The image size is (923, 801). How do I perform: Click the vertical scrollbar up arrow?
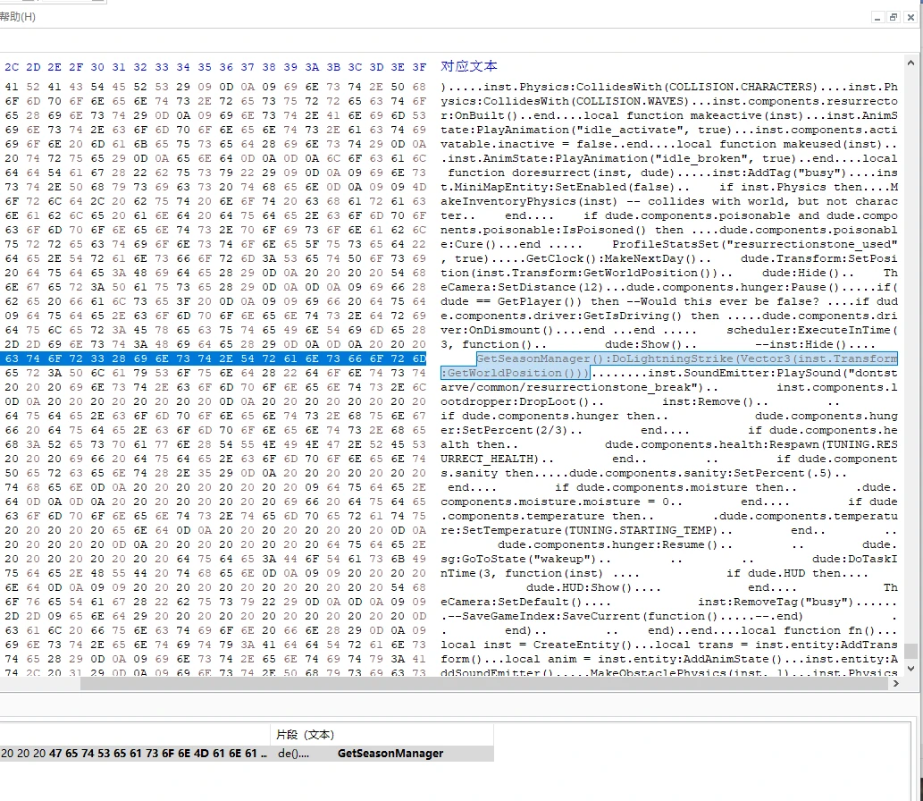tap(910, 63)
